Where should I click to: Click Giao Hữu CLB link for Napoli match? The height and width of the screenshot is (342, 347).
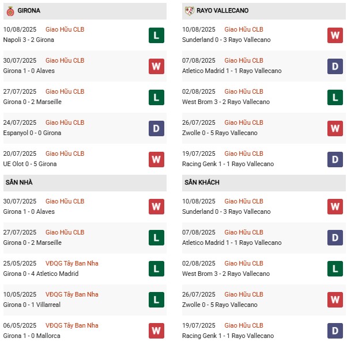pyautogui.click(x=65, y=29)
